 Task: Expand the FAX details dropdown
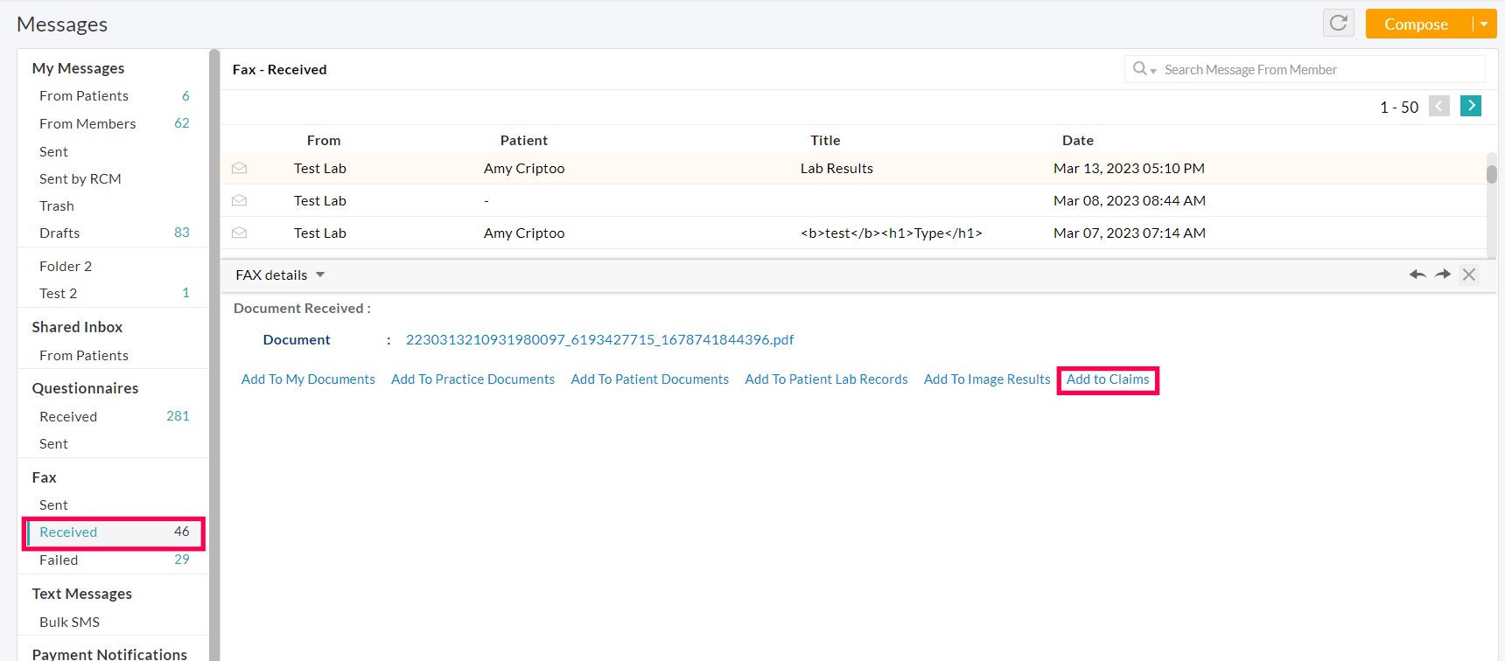coord(320,275)
